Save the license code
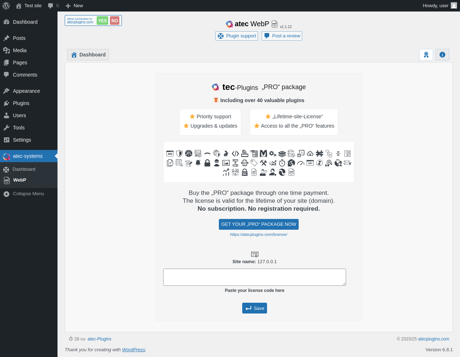 pos(254,308)
